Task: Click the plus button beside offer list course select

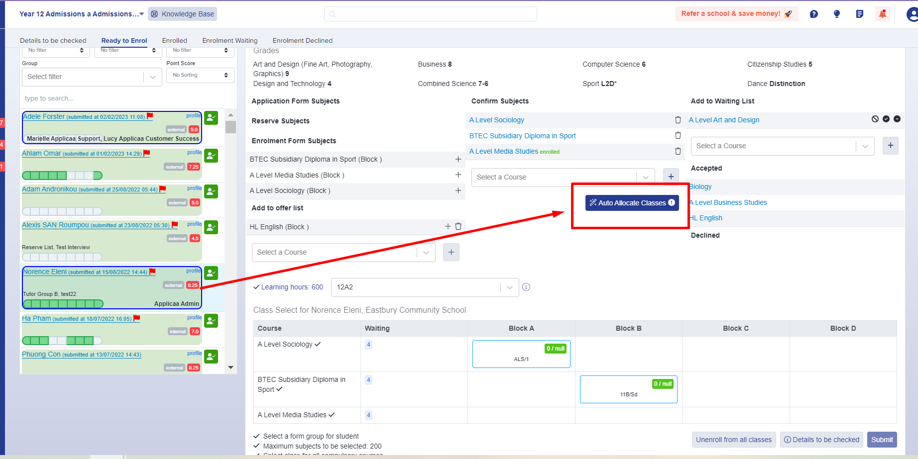Action: tap(451, 252)
